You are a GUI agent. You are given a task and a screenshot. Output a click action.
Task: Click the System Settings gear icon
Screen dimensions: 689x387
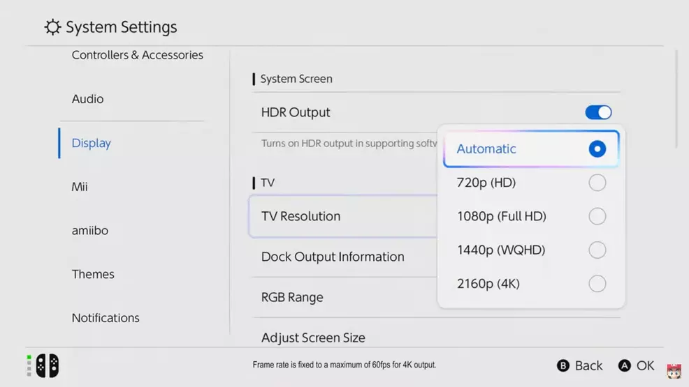point(52,28)
